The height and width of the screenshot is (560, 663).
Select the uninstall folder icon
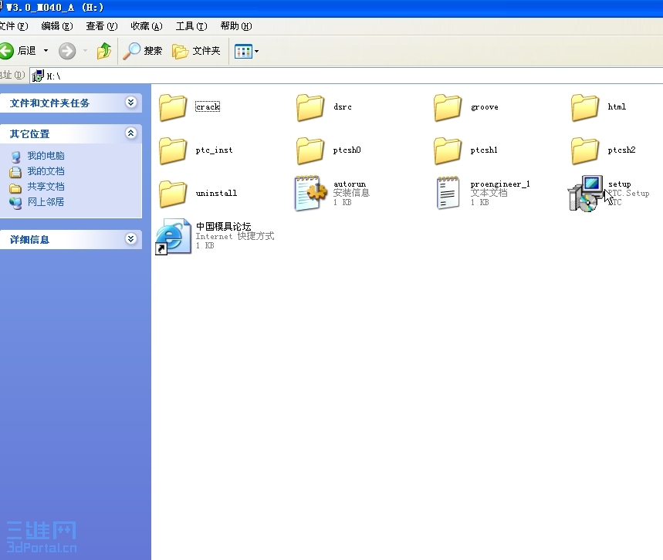173,194
